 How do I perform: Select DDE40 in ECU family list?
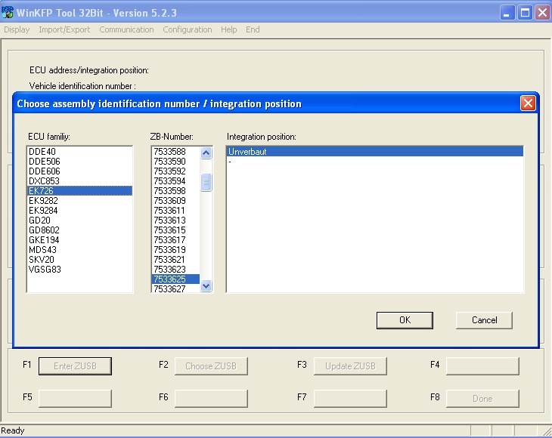[79, 152]
